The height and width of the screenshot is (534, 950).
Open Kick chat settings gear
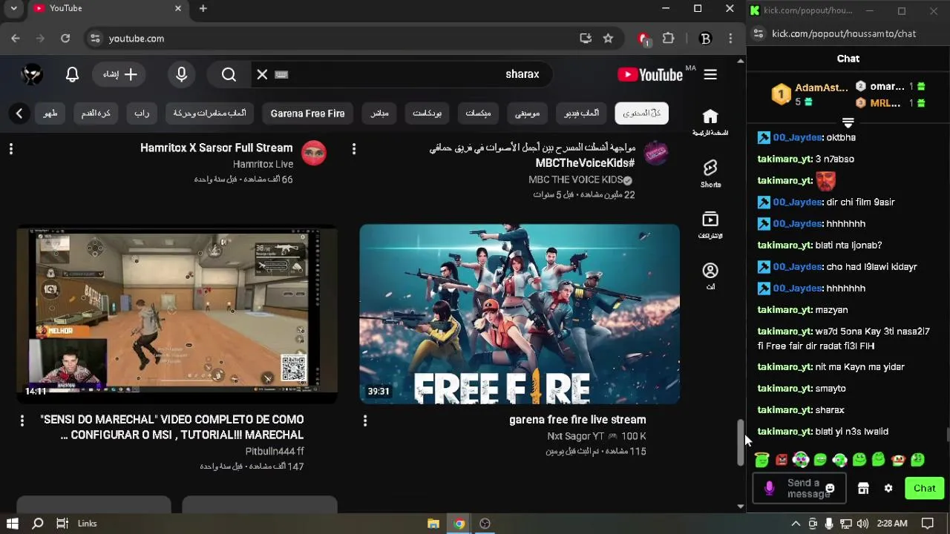(888, 488)
